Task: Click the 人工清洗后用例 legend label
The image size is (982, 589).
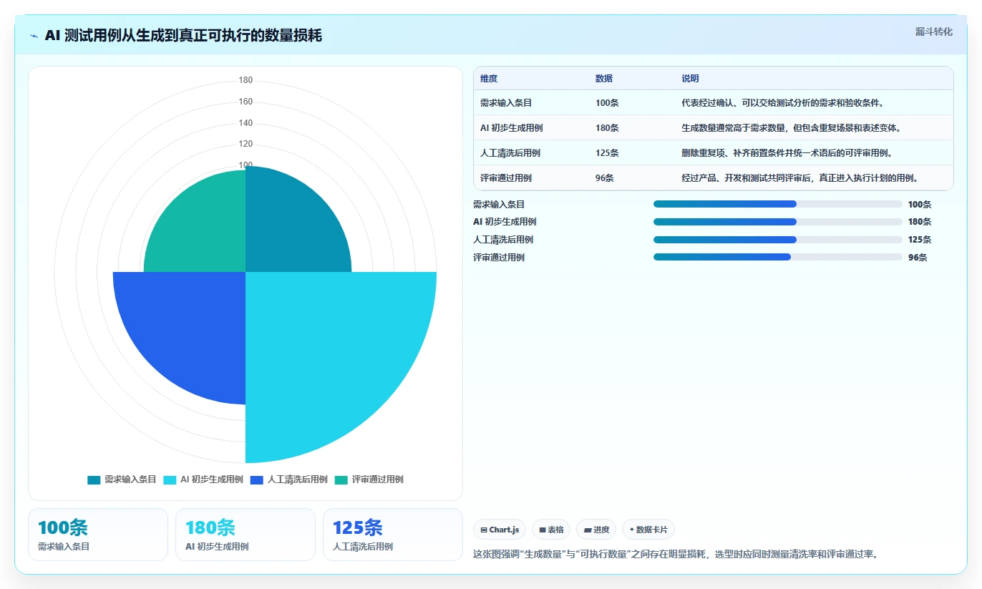Action: 298,480
